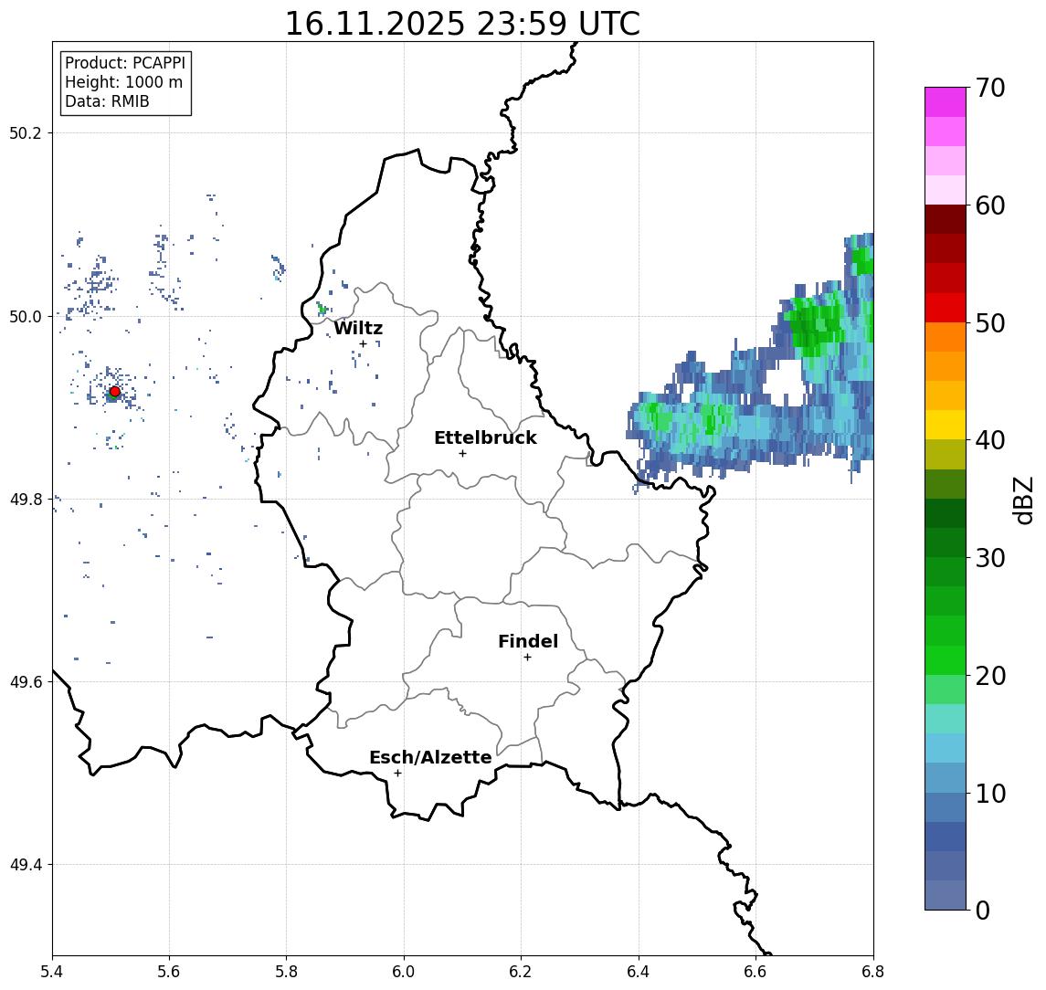Click the colorbar label '10'
This screenshot has width=1046, height=990.
pyautogui.click(x=990, y=793)
